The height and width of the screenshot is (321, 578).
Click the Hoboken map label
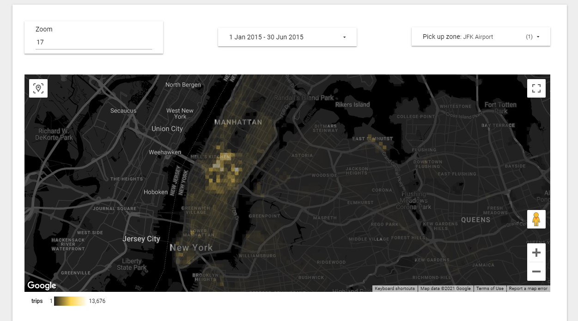click(156, 192)
